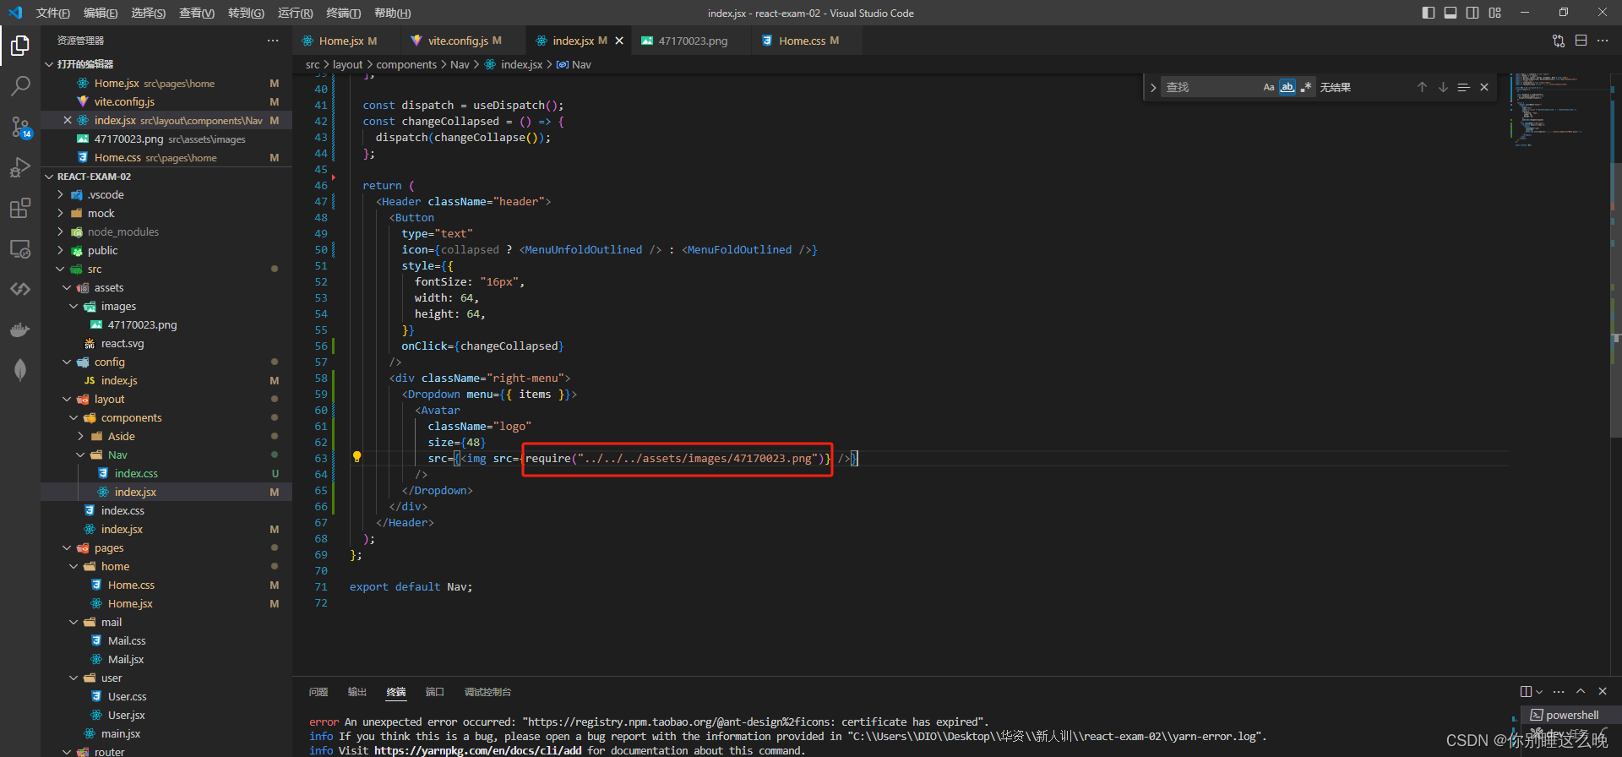
Task: Click the layout breadcrumb segment
Action: click(x=347, y=64)
